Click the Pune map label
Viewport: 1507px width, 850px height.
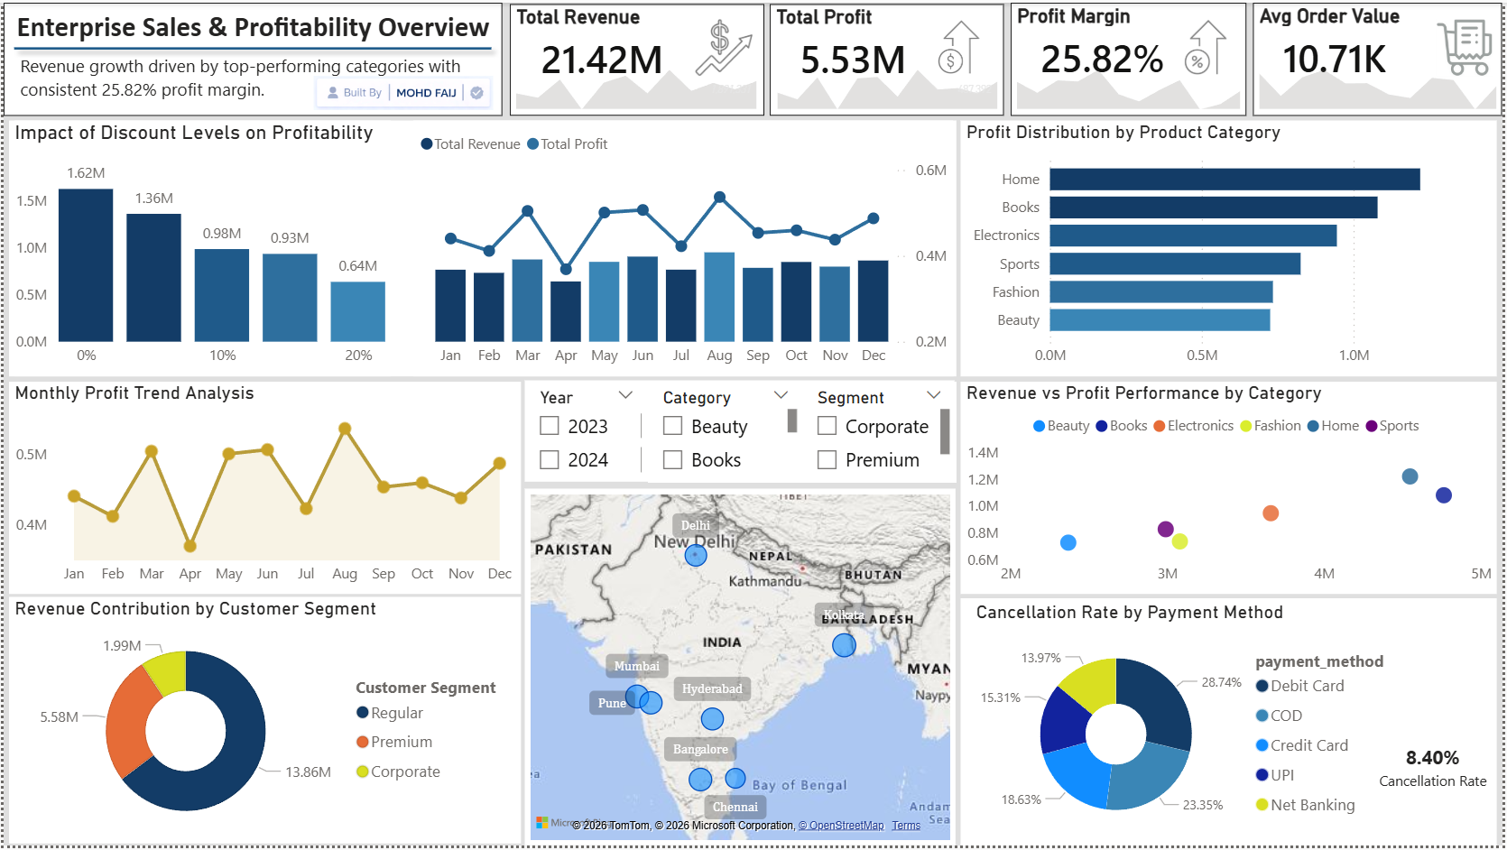tap(612, 703)
